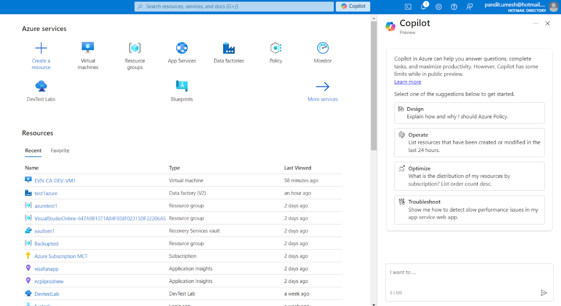Open DevTest Labs service icon
The image size is (561, 306).
pos(41,86)
